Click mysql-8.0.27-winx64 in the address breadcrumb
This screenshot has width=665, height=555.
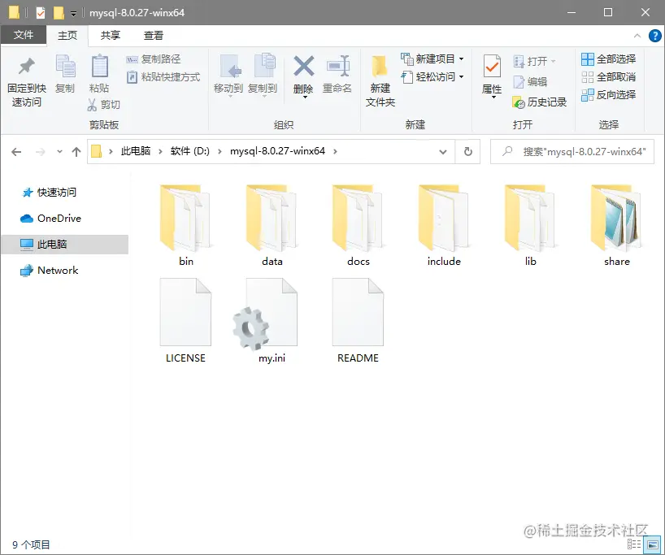[x=277, y=151]
